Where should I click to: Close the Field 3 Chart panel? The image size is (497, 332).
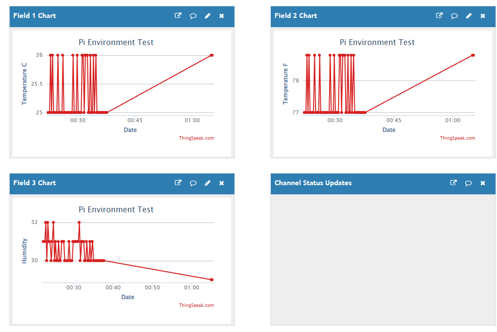(222, 183)
